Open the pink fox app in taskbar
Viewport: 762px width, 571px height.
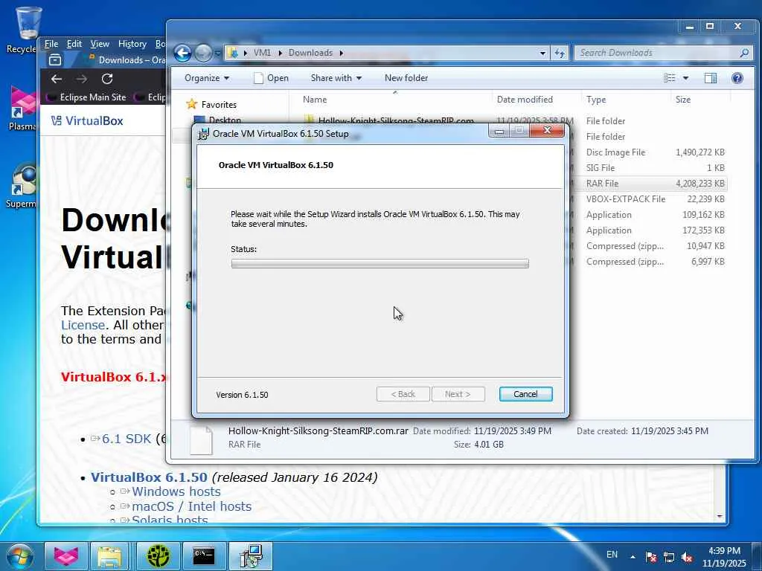click(66, 556)
